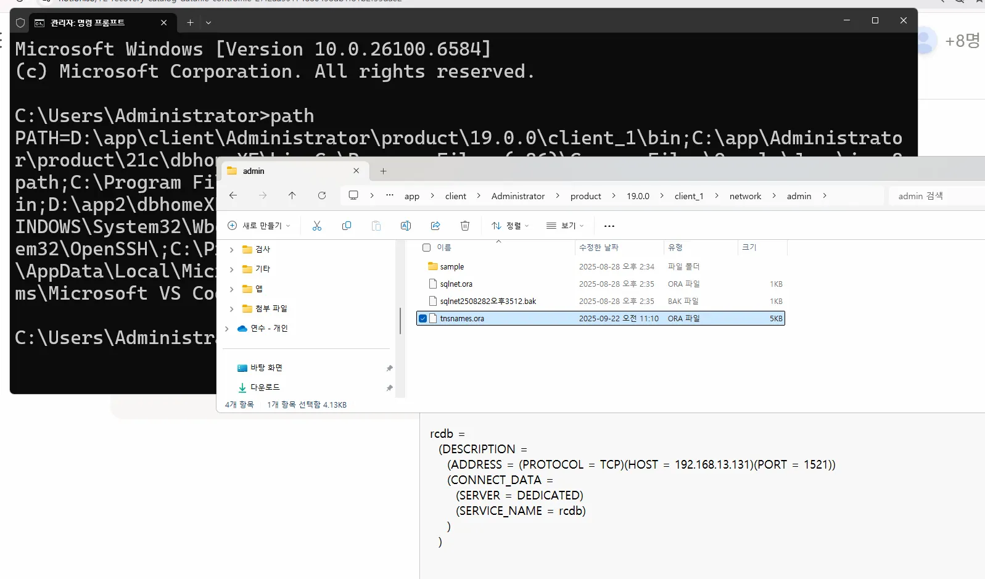The image size is (985, 579).
Task: Toggle the select-all checkbox by 이름 header
Action: 426,247
